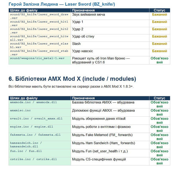The height and width of the screenshot is (169, 179).
Task: Click 'Обов'язковий' status in nvault.inc row
Action: tap(159, 121)
